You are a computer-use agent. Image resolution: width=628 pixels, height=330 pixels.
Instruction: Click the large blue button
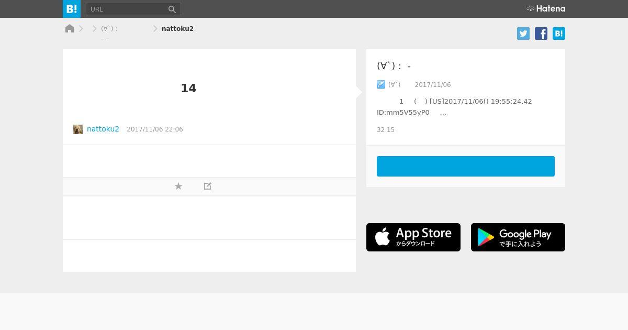[466, 166]
